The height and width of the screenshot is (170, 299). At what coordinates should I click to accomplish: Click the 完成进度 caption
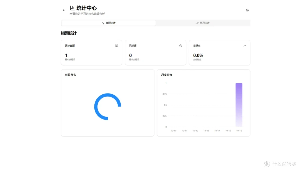click(x=197, y=60)
